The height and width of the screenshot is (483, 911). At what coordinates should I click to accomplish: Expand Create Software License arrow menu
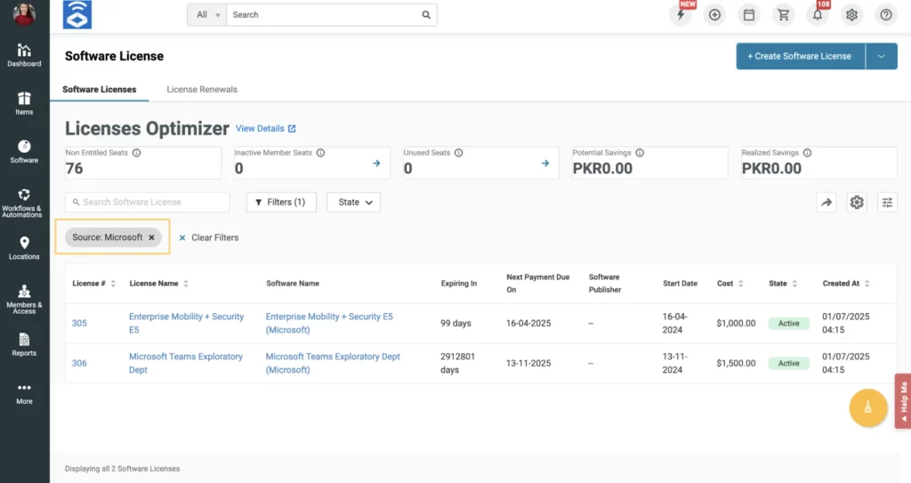(881, 56)
